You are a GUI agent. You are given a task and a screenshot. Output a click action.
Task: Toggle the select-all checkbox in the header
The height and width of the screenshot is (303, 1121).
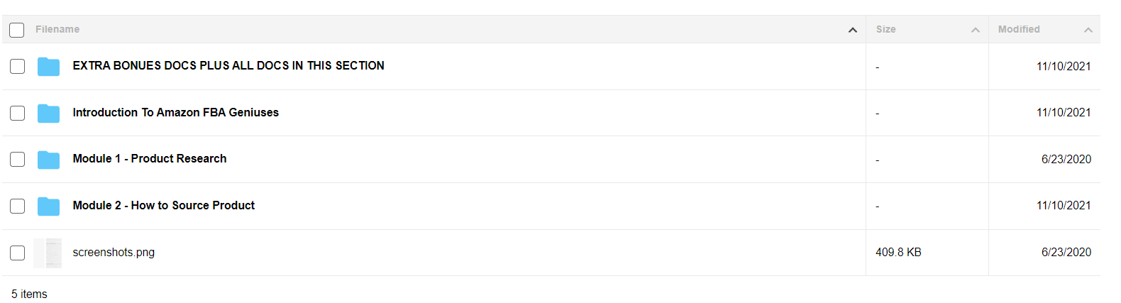click(17, 30)
